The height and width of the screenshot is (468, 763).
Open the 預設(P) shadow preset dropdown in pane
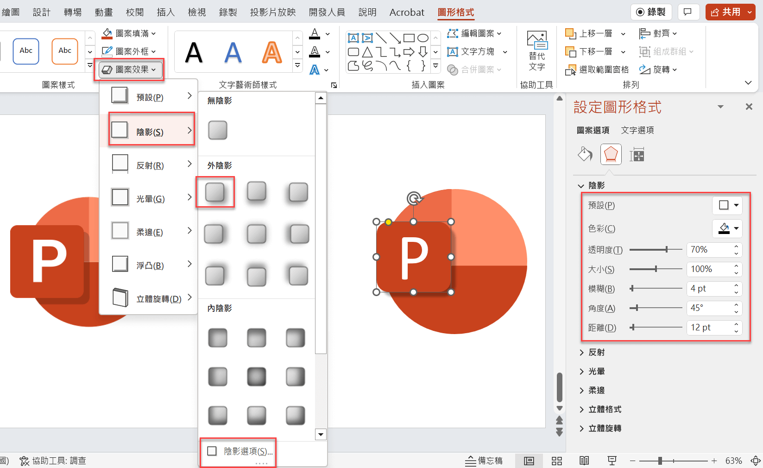[727, 205]
